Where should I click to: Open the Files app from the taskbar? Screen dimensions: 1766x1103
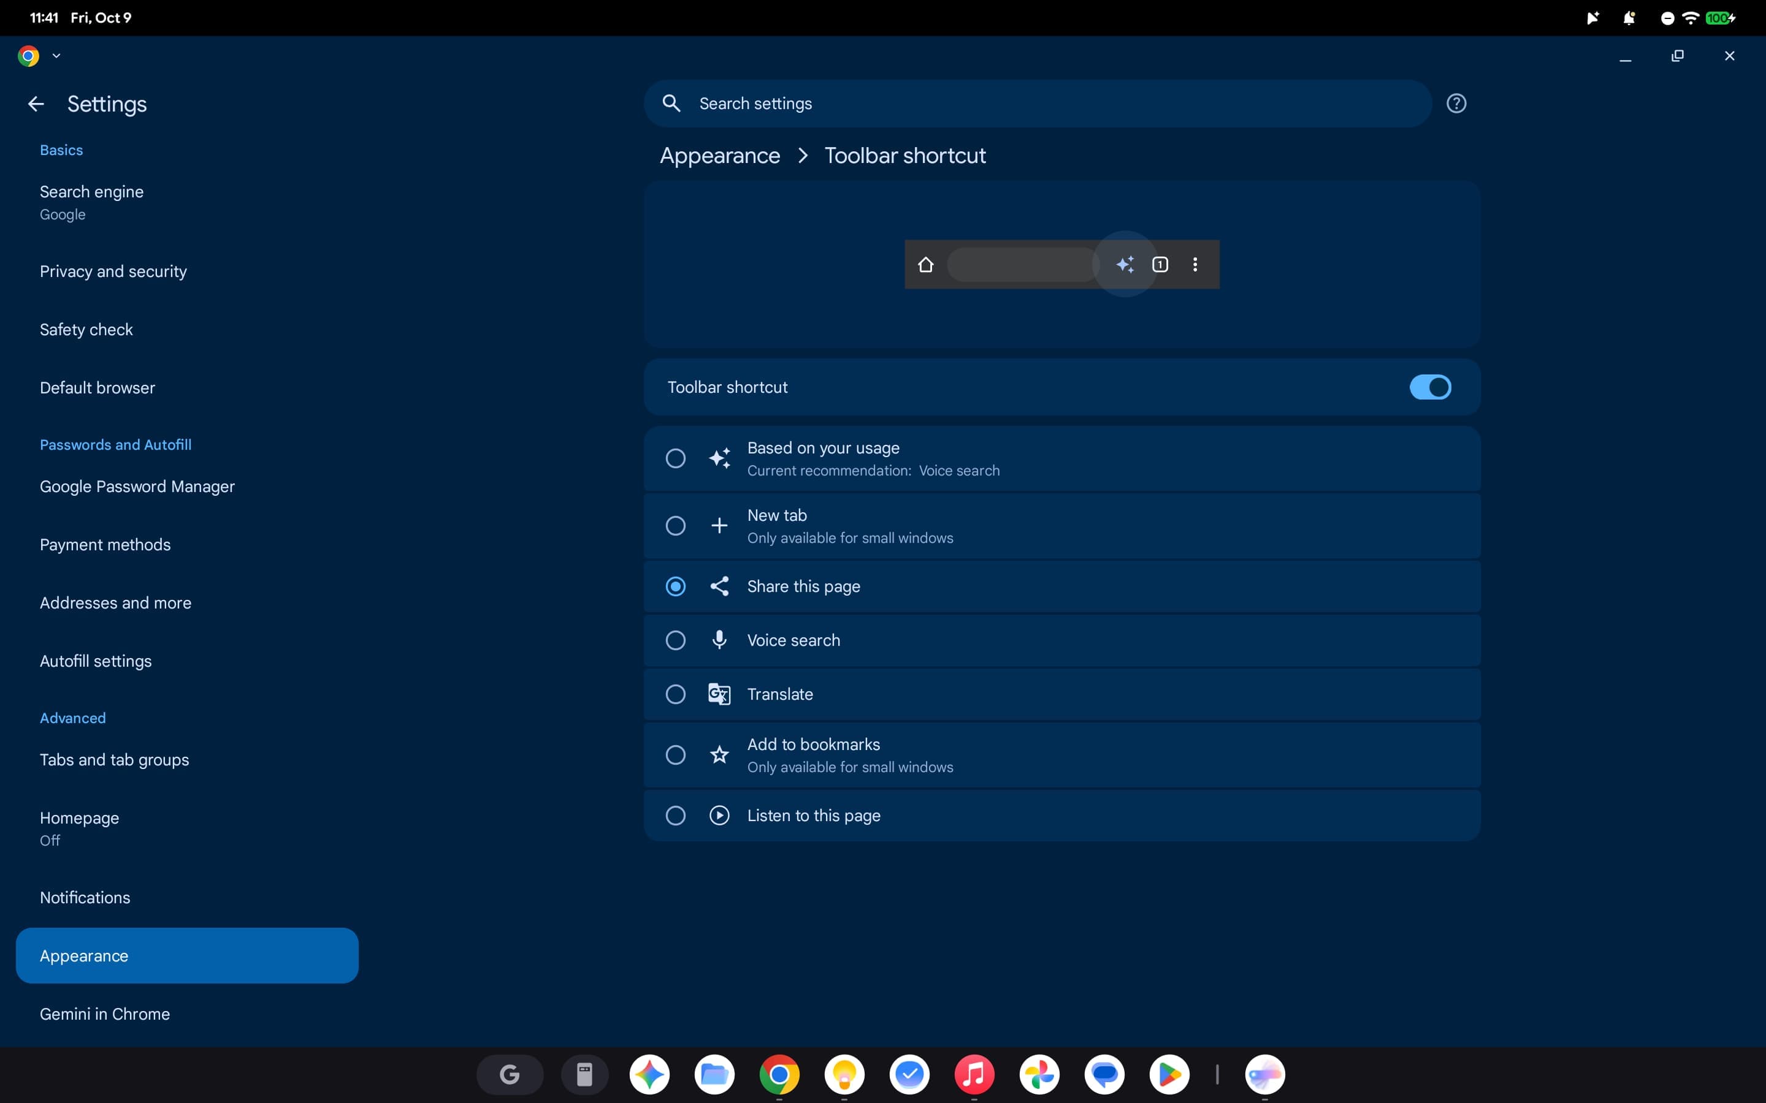(714, 1075)
